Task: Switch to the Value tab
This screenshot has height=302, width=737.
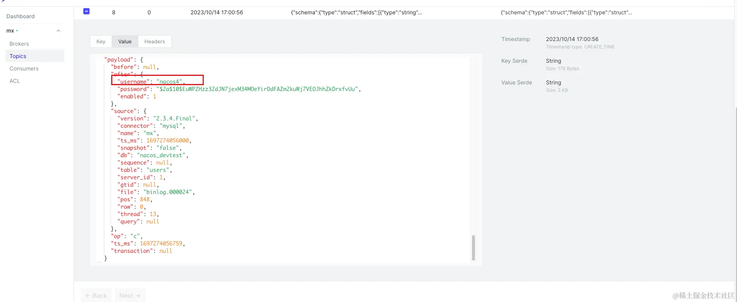Action: pos(125,41)
